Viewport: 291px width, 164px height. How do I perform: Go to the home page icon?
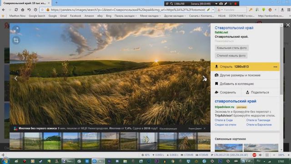23,10
